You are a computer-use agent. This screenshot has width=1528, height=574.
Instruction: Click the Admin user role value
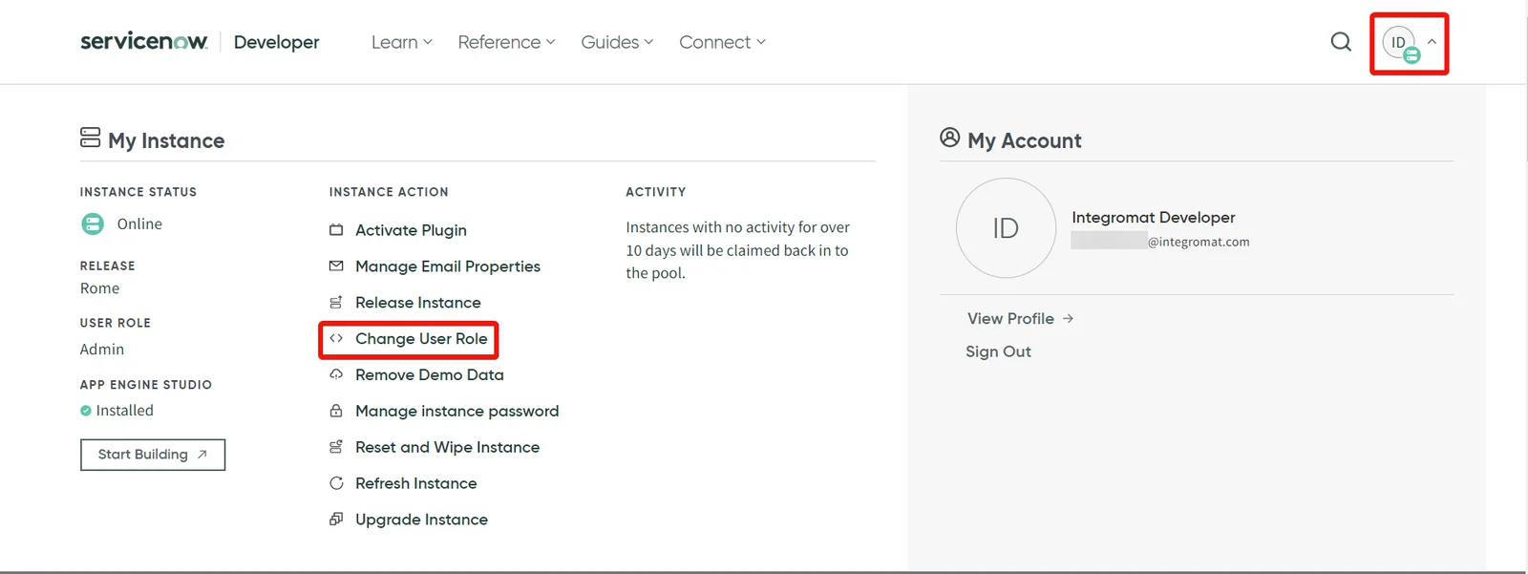[102, 350]
